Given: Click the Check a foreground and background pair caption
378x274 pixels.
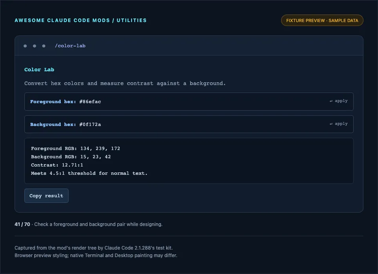Looking at the screenshot, I should click(98, 224).
